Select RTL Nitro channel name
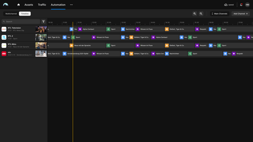Viewport: 253px width, 142px height. tap(12, 44)
